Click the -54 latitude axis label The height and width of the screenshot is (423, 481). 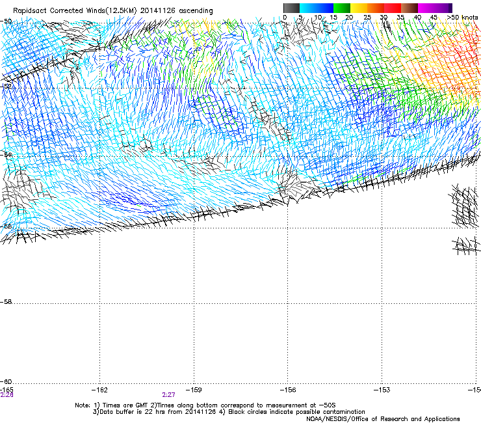[x=6, y=154]
